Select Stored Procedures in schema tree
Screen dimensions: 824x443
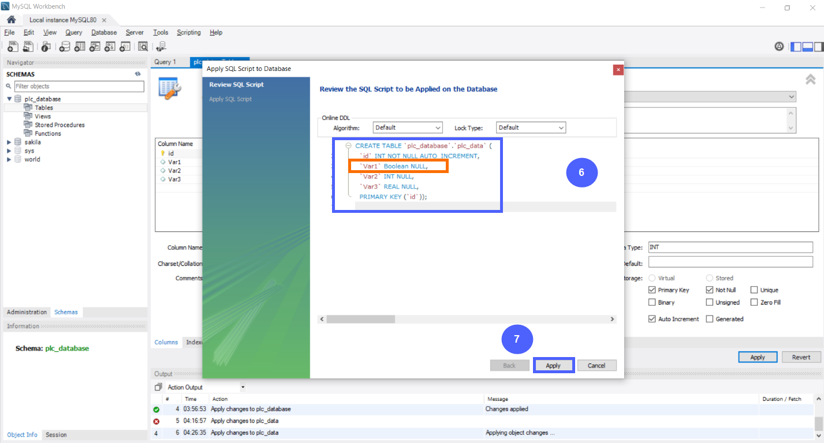coord(59,125)
